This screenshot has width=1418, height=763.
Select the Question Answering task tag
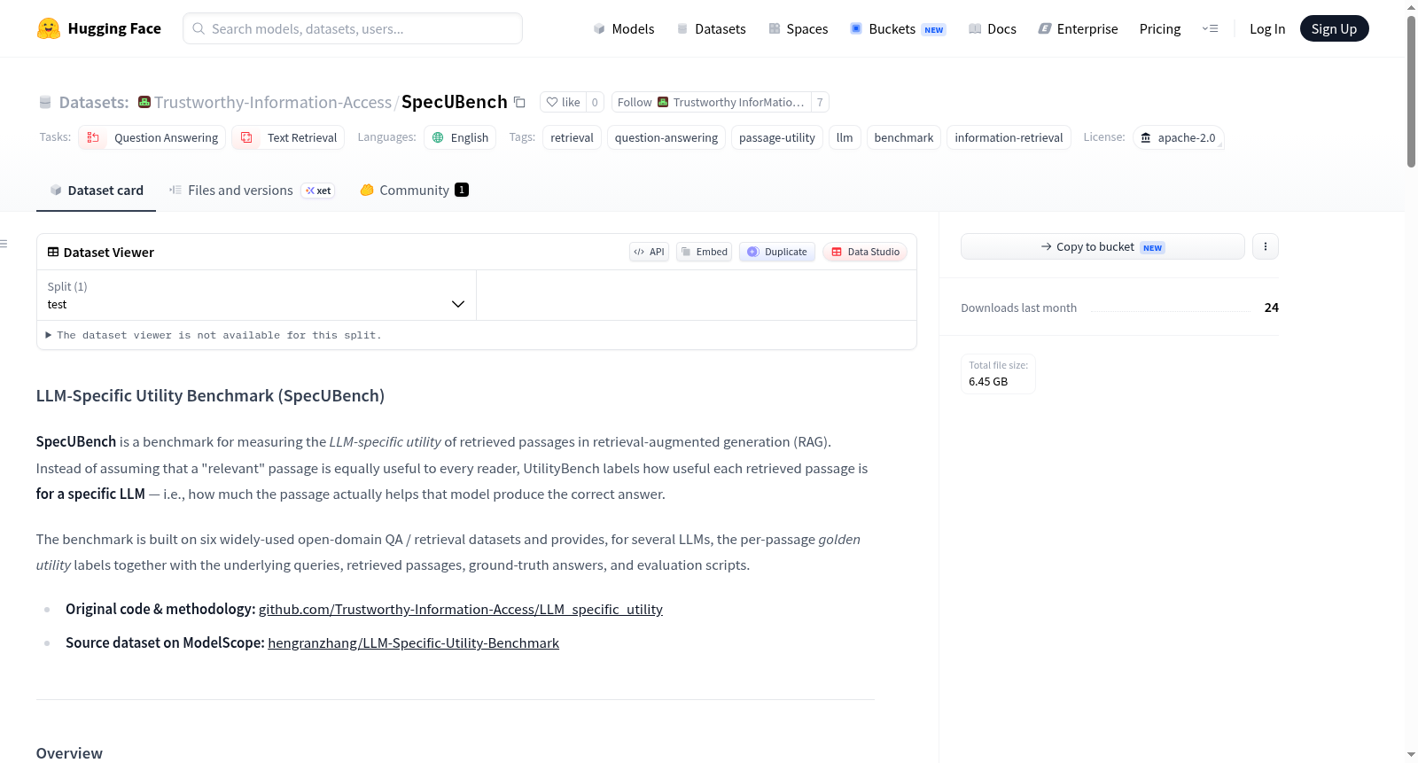152,137
